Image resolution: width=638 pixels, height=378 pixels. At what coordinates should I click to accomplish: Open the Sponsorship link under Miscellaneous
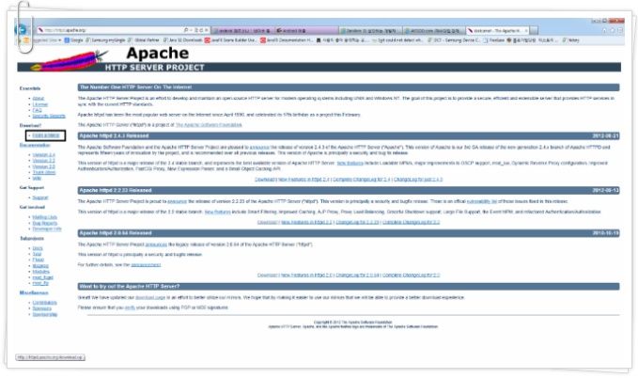pos(45,314)
